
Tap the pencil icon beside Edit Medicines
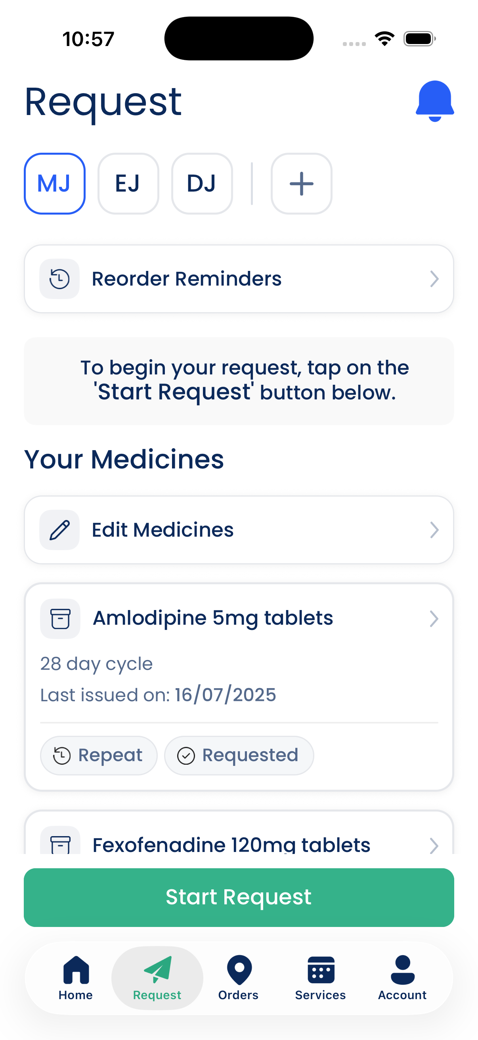tap(59, 530)
